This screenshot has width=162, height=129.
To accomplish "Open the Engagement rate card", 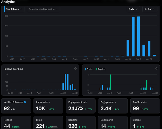I will [x=81, y=106].
